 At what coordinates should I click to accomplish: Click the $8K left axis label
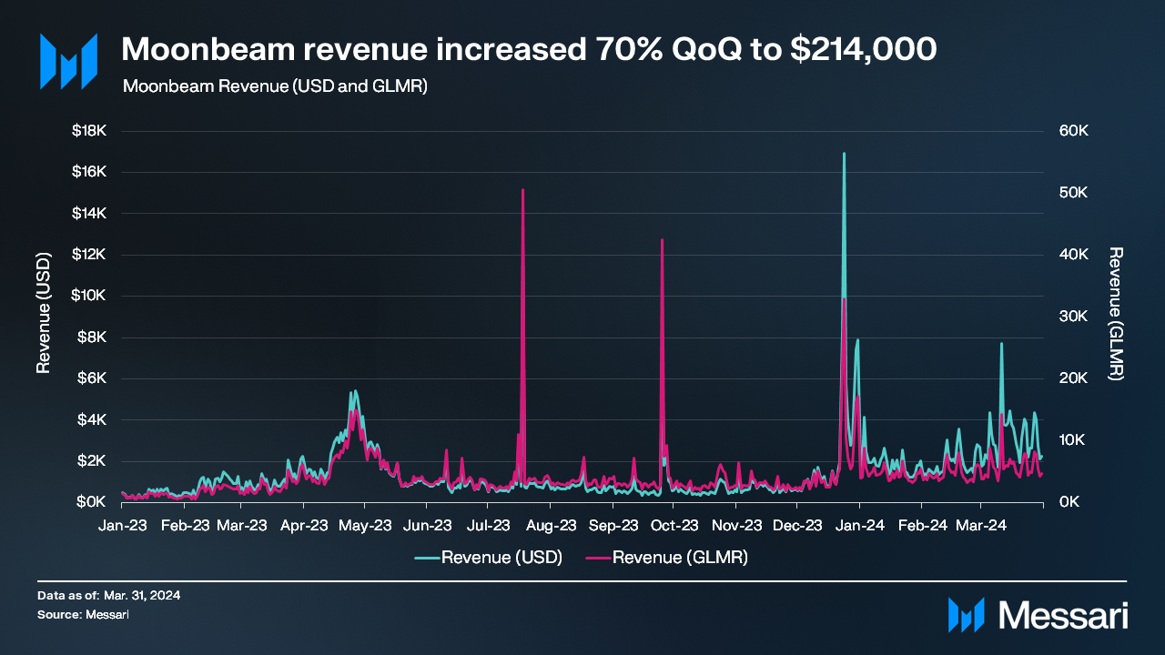pyautogui.click(x=94, y=338)
